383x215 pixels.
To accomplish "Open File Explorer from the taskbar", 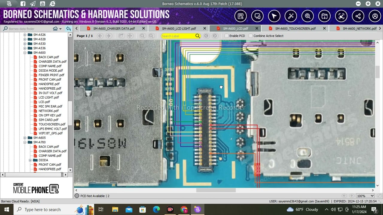I will [115, 210].
